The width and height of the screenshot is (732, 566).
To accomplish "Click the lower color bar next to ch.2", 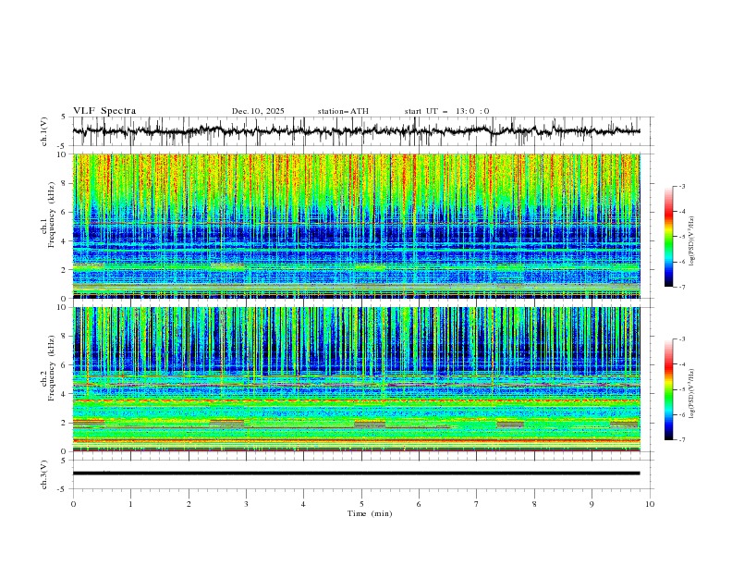I will 669,389.
